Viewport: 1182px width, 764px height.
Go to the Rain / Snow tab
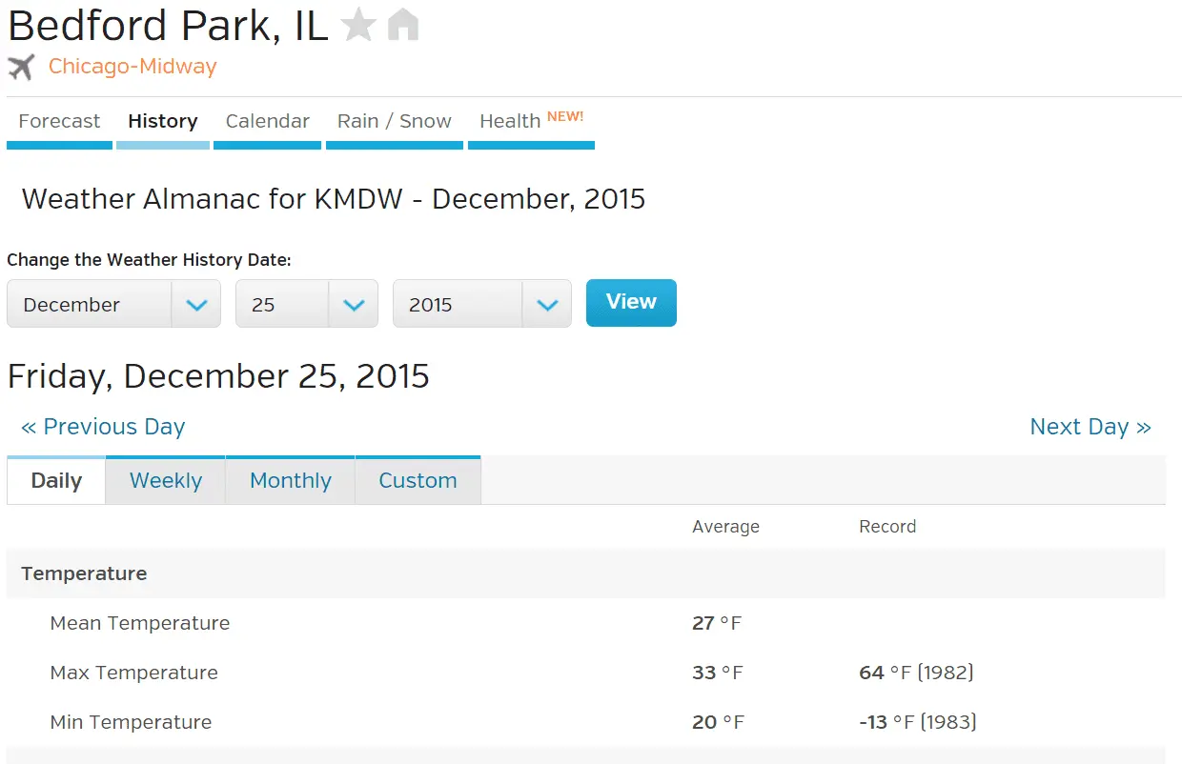pyautogui.click(x=394, y=122)
